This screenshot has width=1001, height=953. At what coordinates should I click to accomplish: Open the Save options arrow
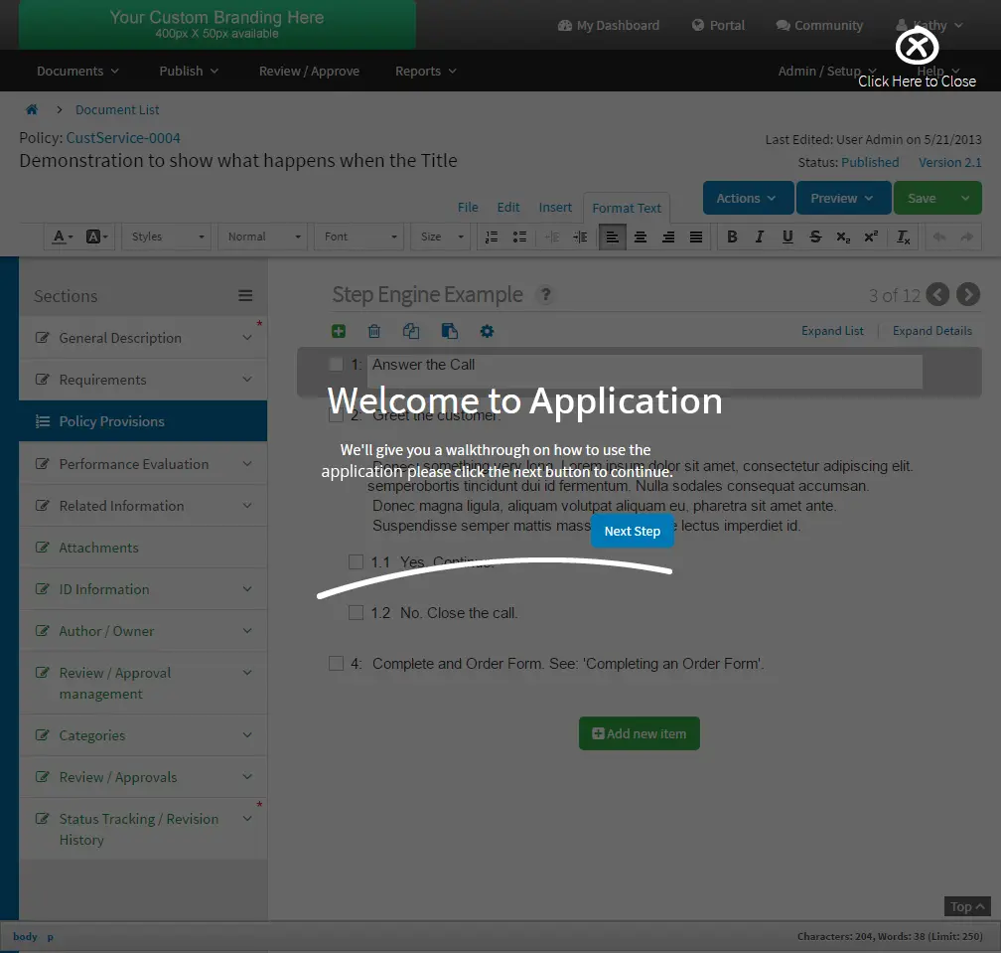[965, 198]
